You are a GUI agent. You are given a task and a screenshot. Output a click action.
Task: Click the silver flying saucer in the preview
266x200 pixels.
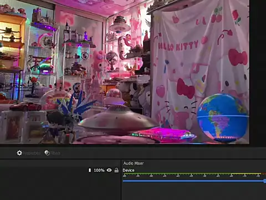coord(117,120)
